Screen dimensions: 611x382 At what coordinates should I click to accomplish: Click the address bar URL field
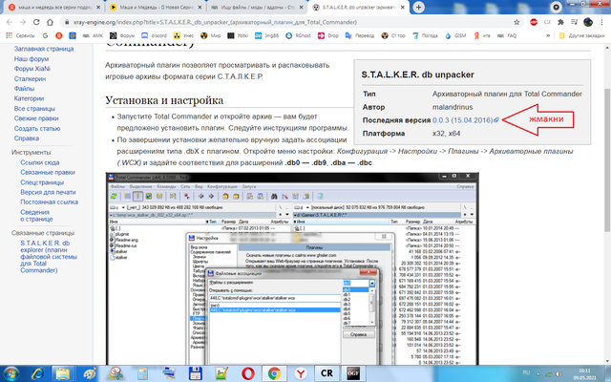288,22
